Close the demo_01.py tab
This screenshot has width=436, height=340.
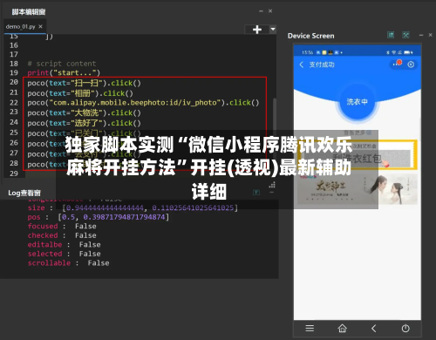pos(40,26)
